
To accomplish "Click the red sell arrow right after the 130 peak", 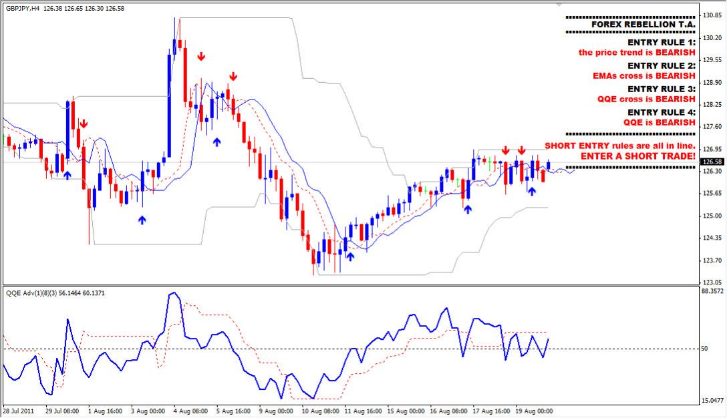I will tap(200, 57).
